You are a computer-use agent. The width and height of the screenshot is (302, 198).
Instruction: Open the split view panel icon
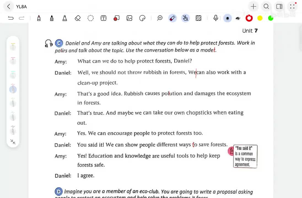tap(279, 7)
